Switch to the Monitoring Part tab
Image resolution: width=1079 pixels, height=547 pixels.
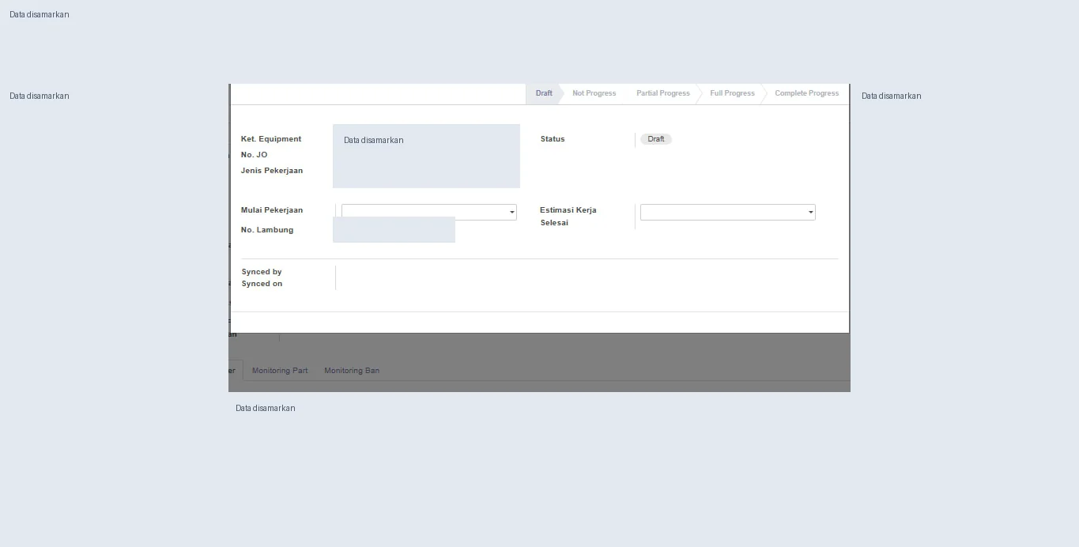[280, 371]
